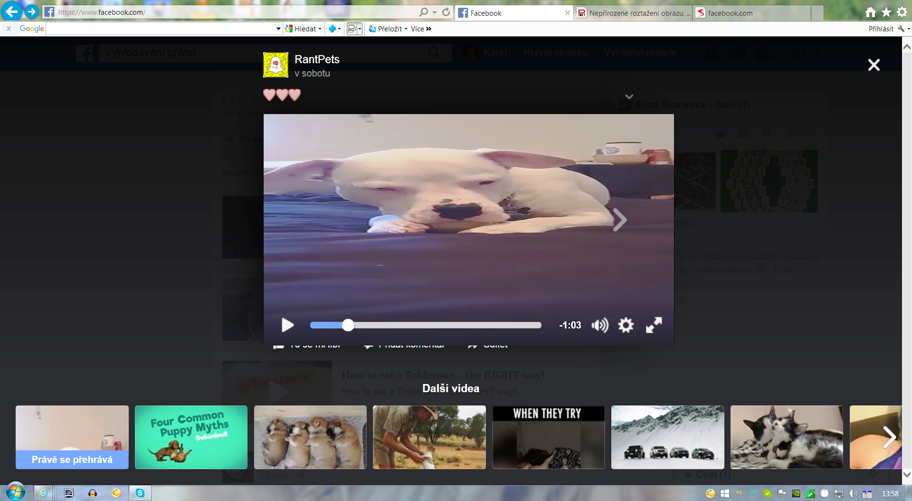Switch video to fullscreen mode

654,325
